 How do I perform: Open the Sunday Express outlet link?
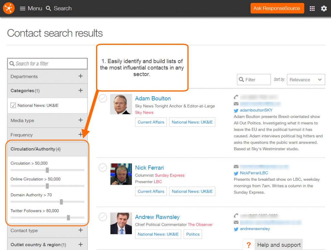click(x=169, y=175)
